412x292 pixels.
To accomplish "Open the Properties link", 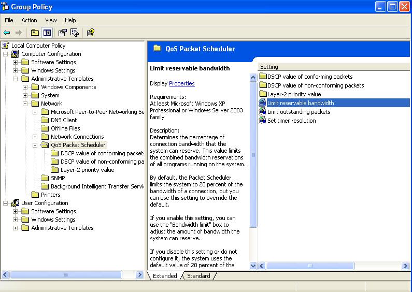I will 182,83.
